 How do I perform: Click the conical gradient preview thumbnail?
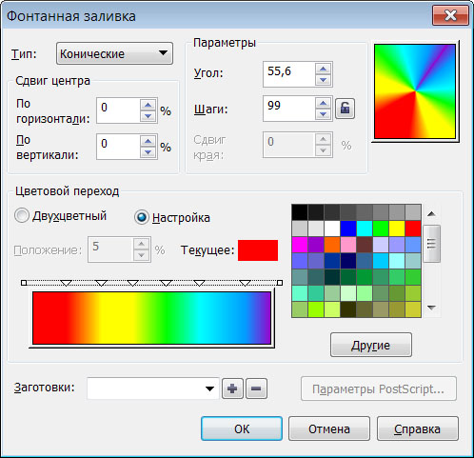point(415,91)
